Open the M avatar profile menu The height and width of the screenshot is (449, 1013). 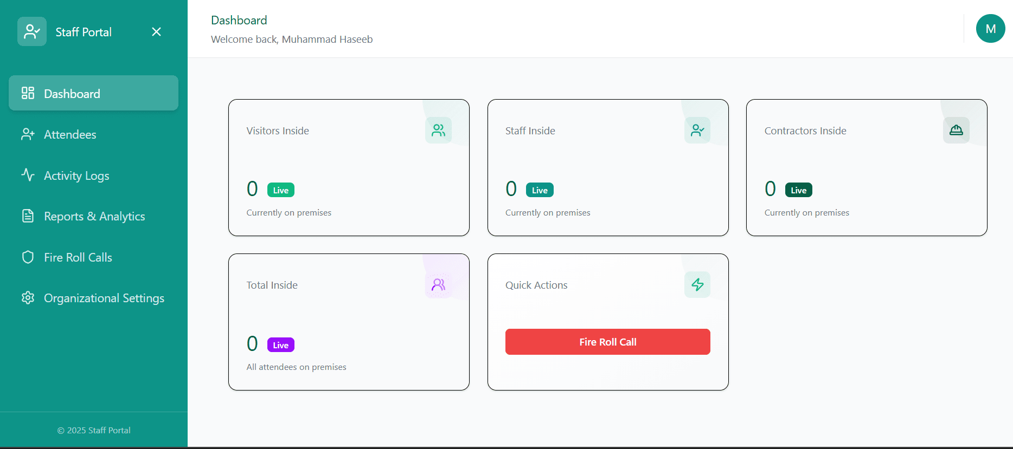pyautogui.click(x=990, y=29)
